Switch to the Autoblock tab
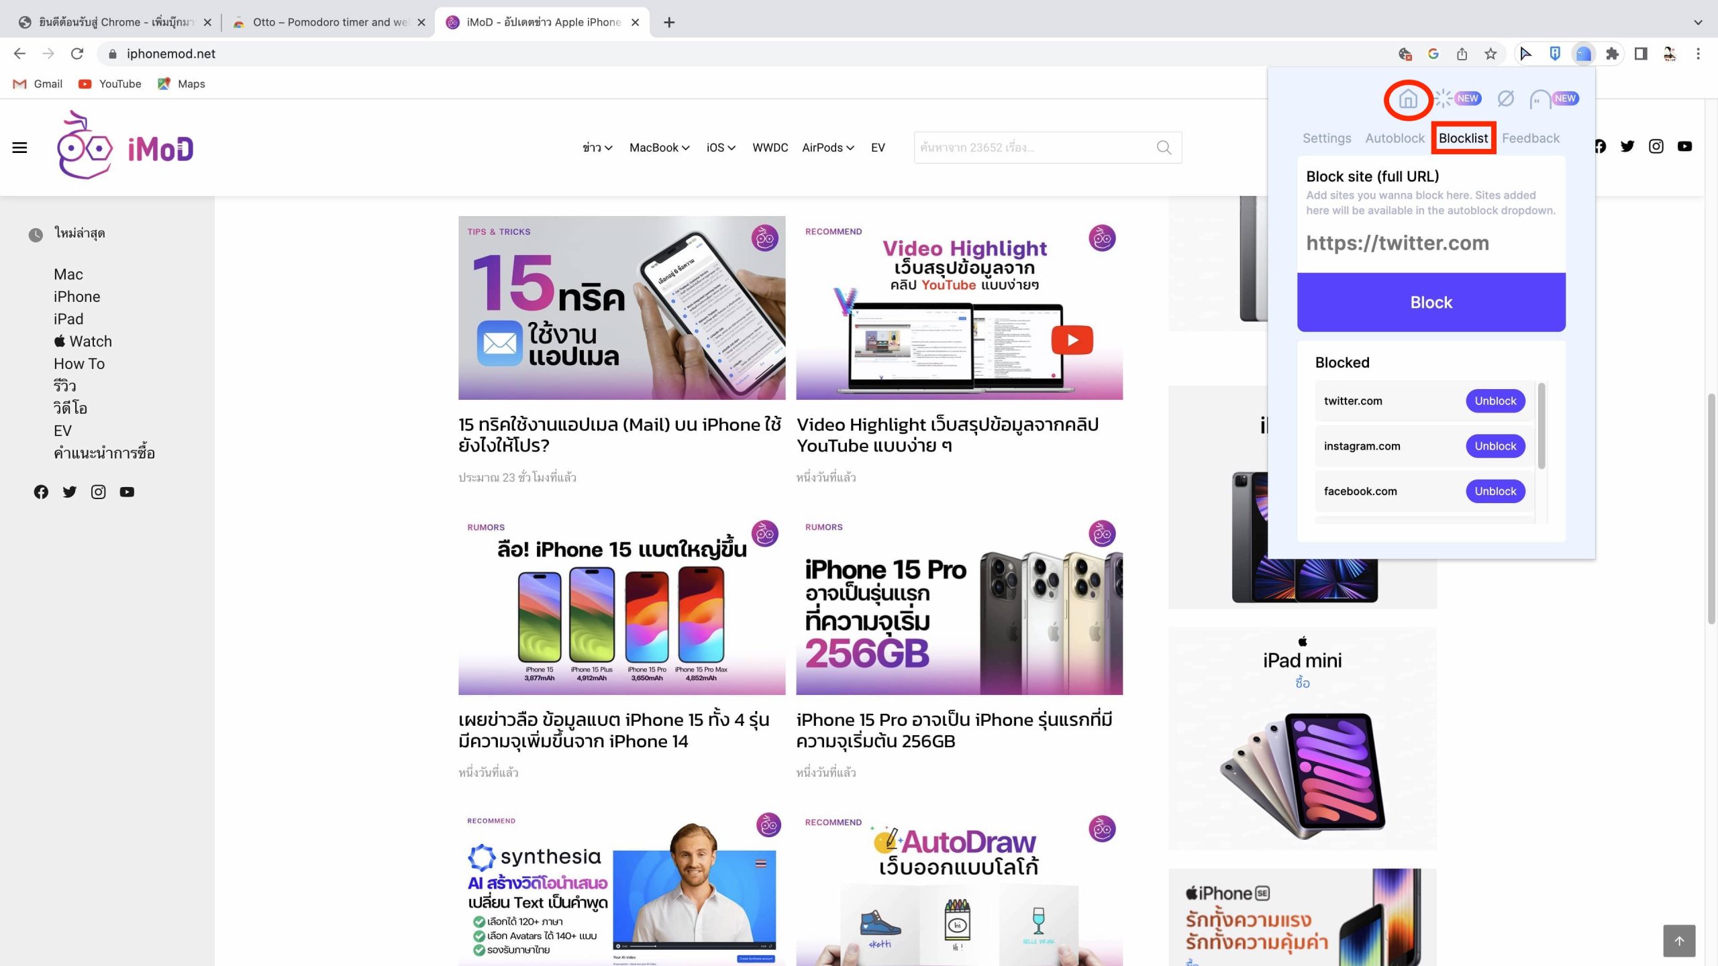 [x=1395, y=138]
